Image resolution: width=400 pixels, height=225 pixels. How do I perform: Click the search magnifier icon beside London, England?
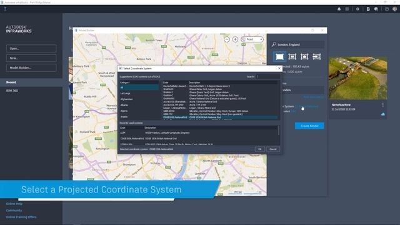(274, 44)
